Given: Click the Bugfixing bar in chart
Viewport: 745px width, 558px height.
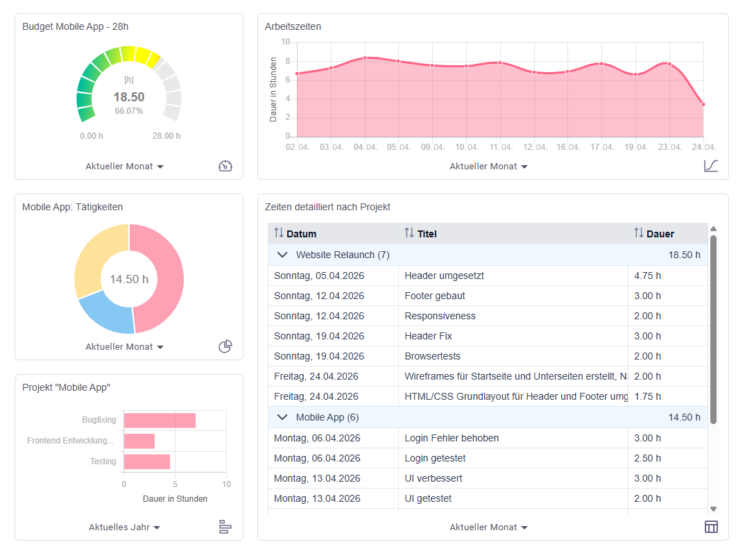Looking at the screenshot, I should 160,420.
